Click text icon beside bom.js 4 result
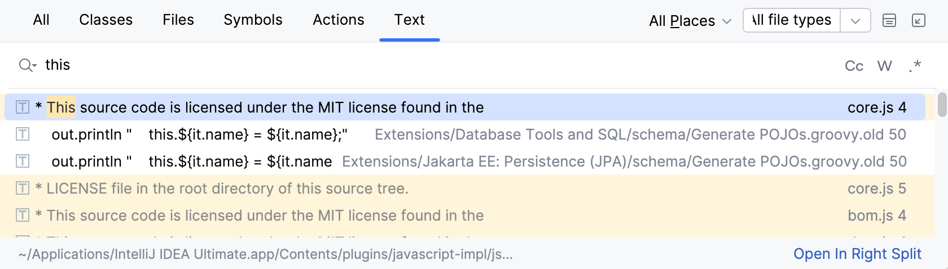 [23, 215]
